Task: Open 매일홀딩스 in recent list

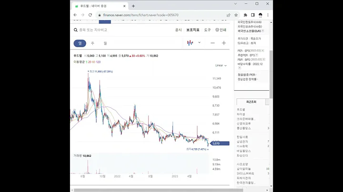Action: click(x=244, y=151)
